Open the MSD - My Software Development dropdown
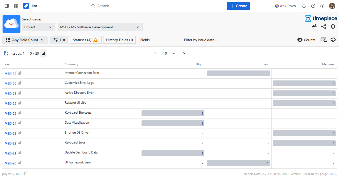This screenshot has height=178, width=339. [x=100, y=27]
